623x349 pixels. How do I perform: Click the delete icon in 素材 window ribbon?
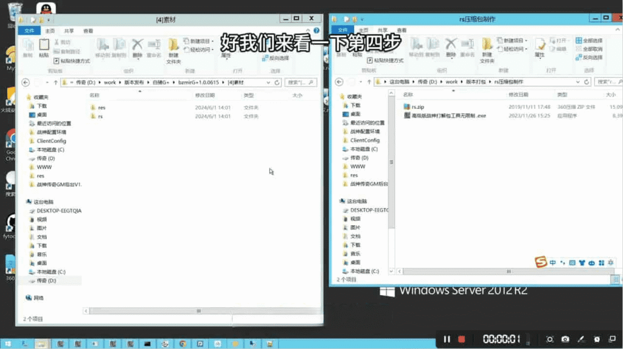pos(137,46)
